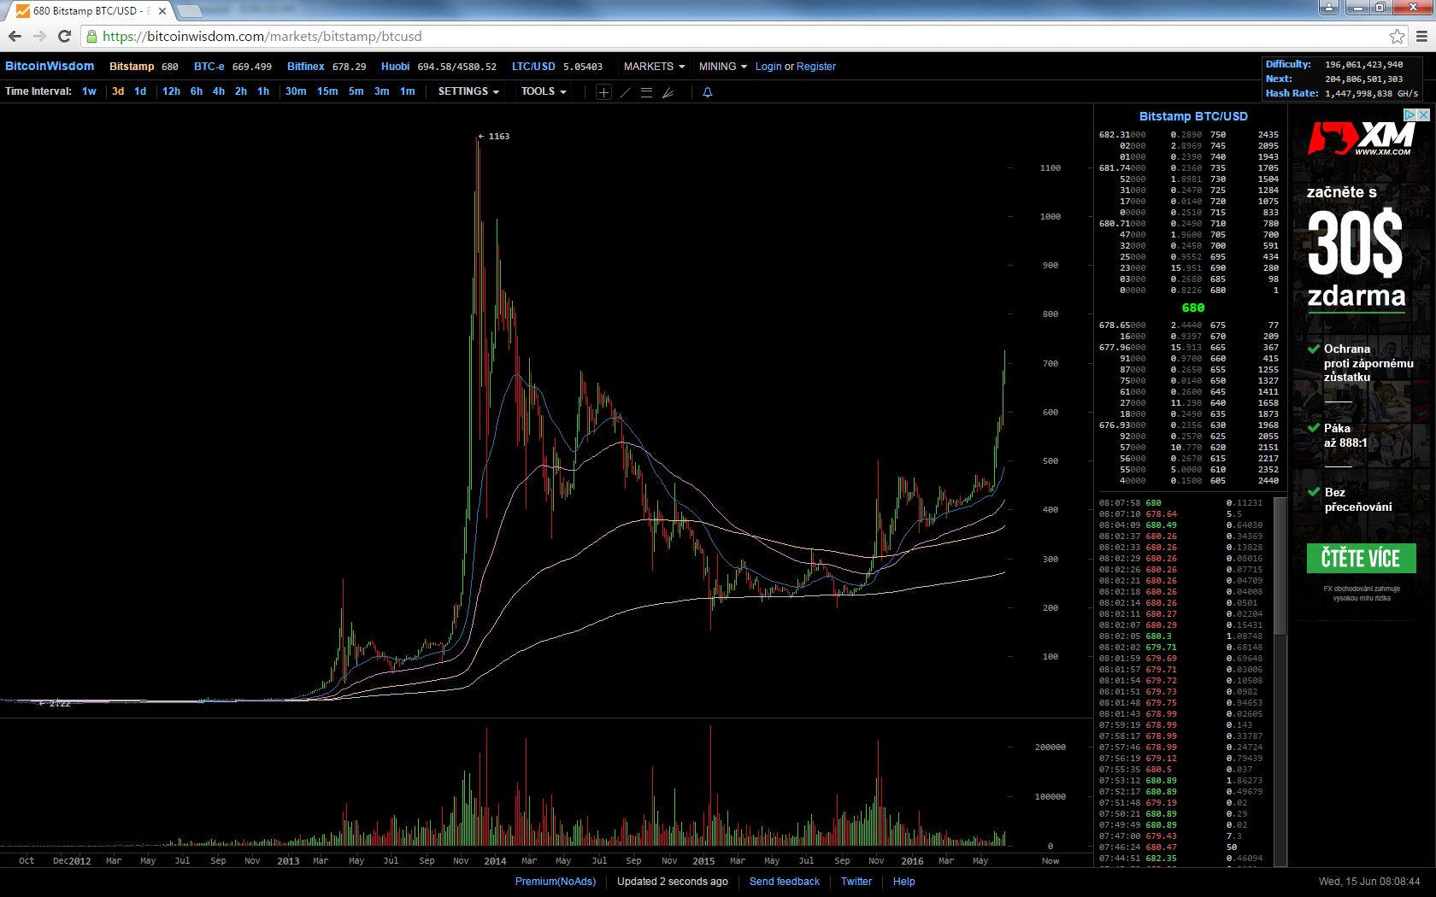
Task: Set time interval to 4h
Action: coord(219,91)
